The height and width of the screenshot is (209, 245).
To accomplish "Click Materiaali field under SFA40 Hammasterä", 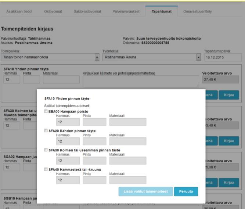I will click(x=128, y=180).
